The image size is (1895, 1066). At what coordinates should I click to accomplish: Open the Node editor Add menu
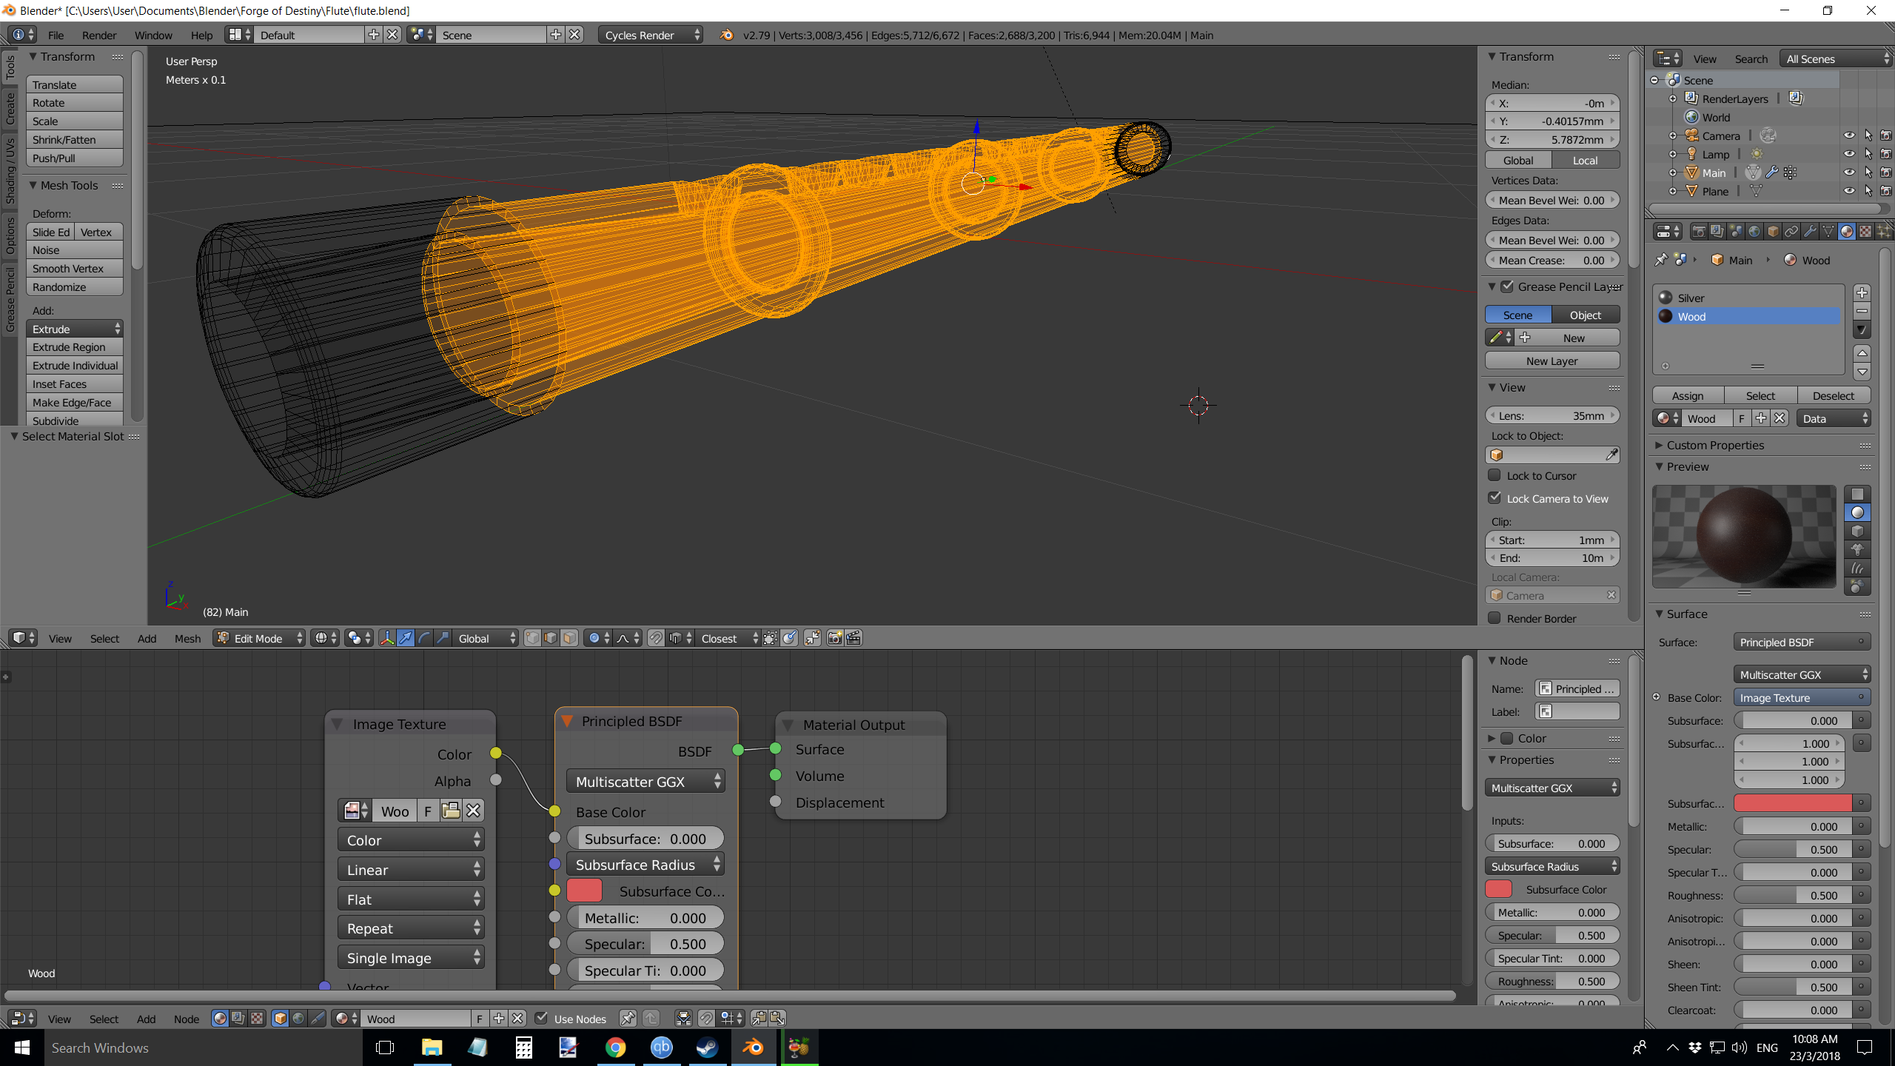tap(146, 1016)
